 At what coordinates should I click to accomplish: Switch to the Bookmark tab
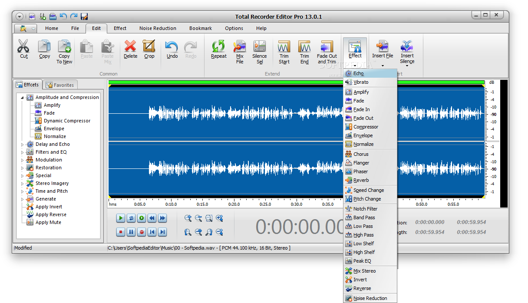click(x=201, y=28)
